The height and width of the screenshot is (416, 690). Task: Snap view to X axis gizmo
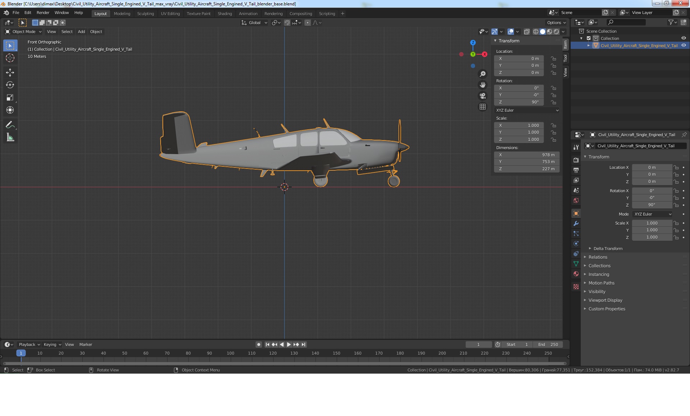click(485, 54)
